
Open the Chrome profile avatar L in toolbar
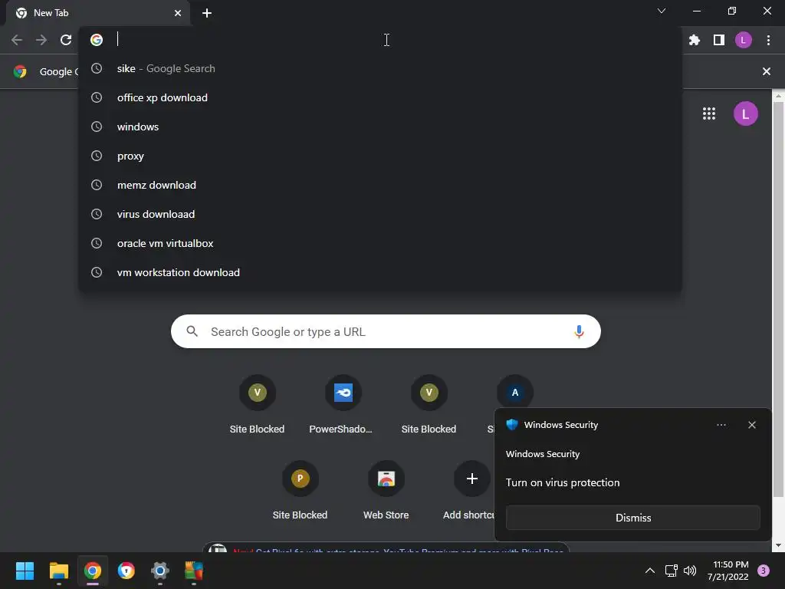coord(743,40)
